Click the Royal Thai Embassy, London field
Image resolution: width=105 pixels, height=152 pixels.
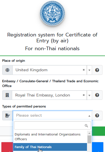pos(49,95)
